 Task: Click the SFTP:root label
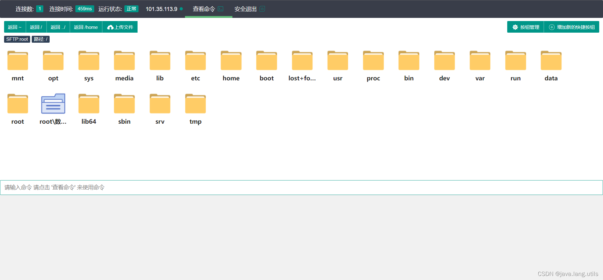pos(17,39)
